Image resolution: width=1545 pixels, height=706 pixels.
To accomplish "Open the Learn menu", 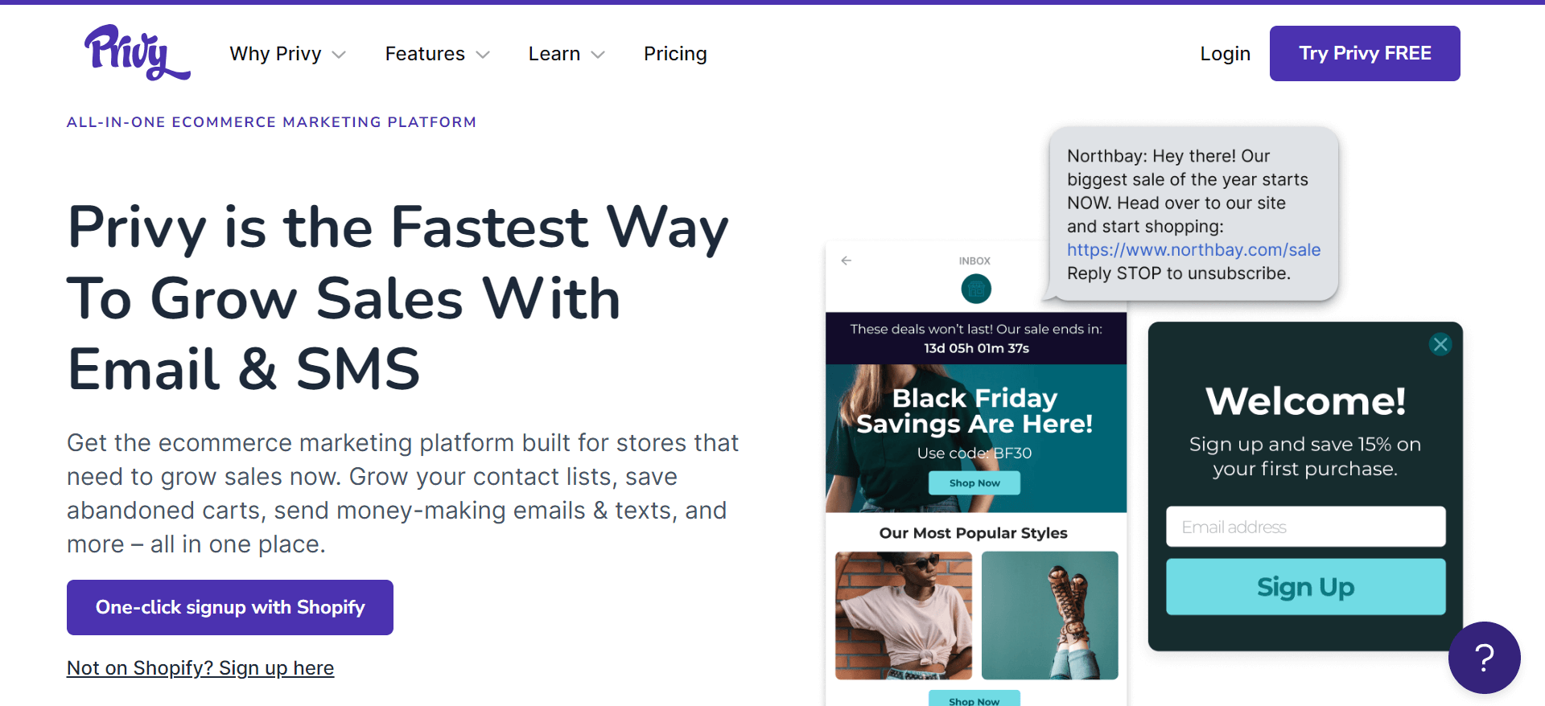I will point(566,54).
